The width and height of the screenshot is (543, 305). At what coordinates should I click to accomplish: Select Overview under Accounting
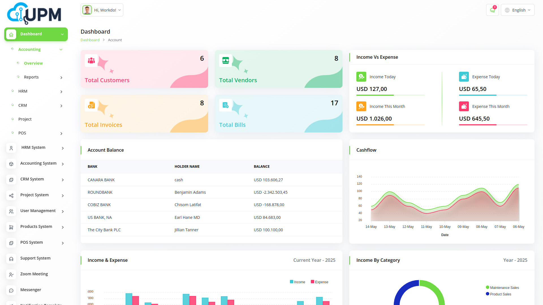tap(33, 63)
